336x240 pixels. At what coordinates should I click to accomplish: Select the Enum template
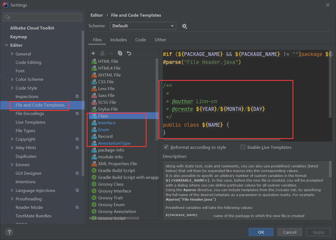coord(103,130)
